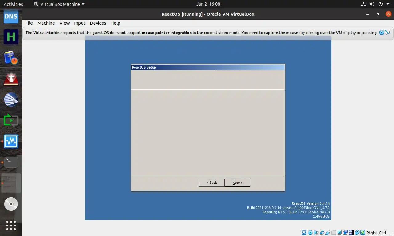Viewport: 394px width, 236px height.
Task: Open the red book with cross icon
Action: point(11,79)
